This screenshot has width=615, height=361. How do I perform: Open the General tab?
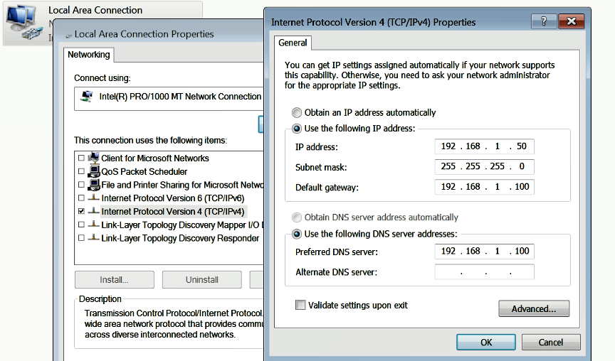(x=293, y=43)
